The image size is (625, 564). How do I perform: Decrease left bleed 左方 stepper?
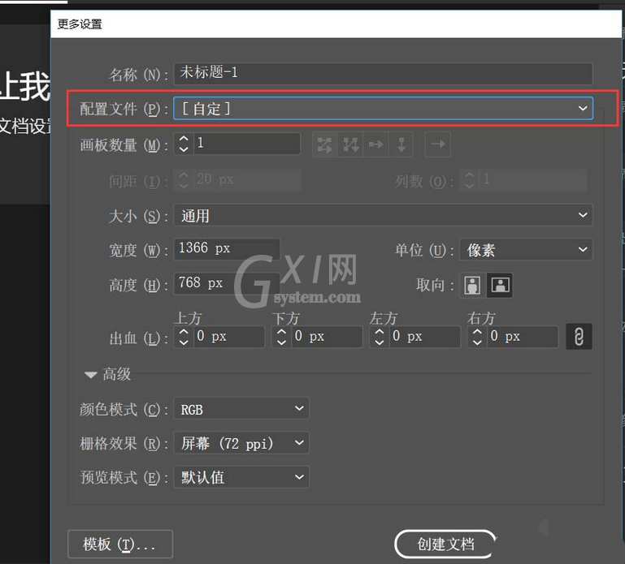click(380, 342)
